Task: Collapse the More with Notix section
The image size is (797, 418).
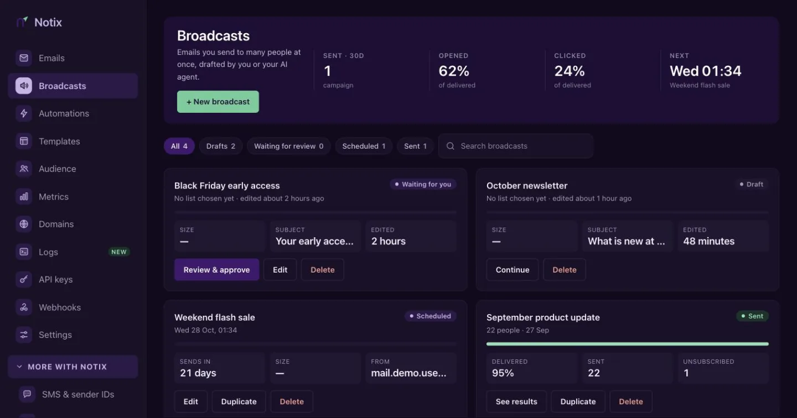Action: click(x=73, y=367)
